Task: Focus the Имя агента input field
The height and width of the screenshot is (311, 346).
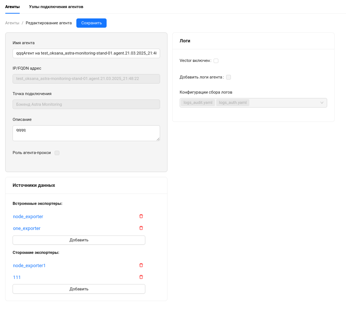Action: [x=86, y=53]
